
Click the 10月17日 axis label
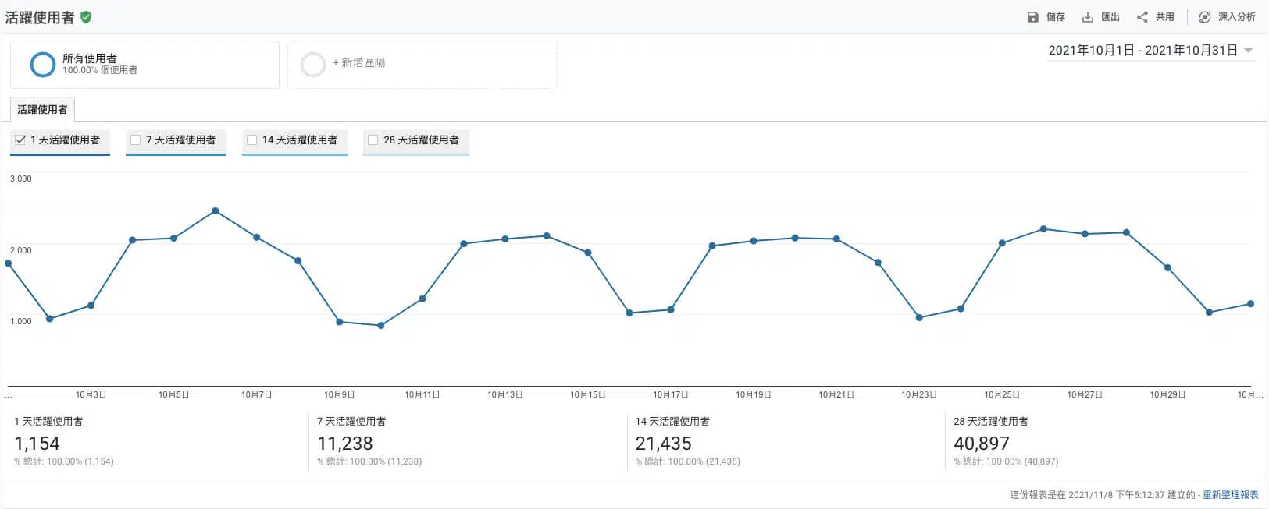click(671, 395)
